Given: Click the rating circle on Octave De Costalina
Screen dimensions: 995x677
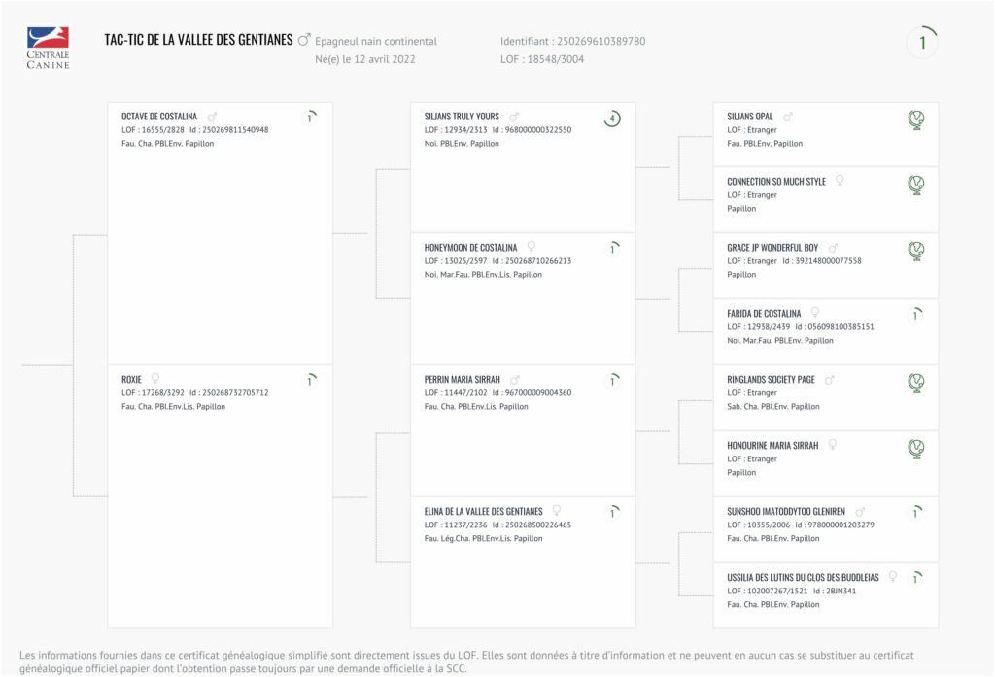Looking at the screenshot, I should pyautogui.click(x=310, y=118).
